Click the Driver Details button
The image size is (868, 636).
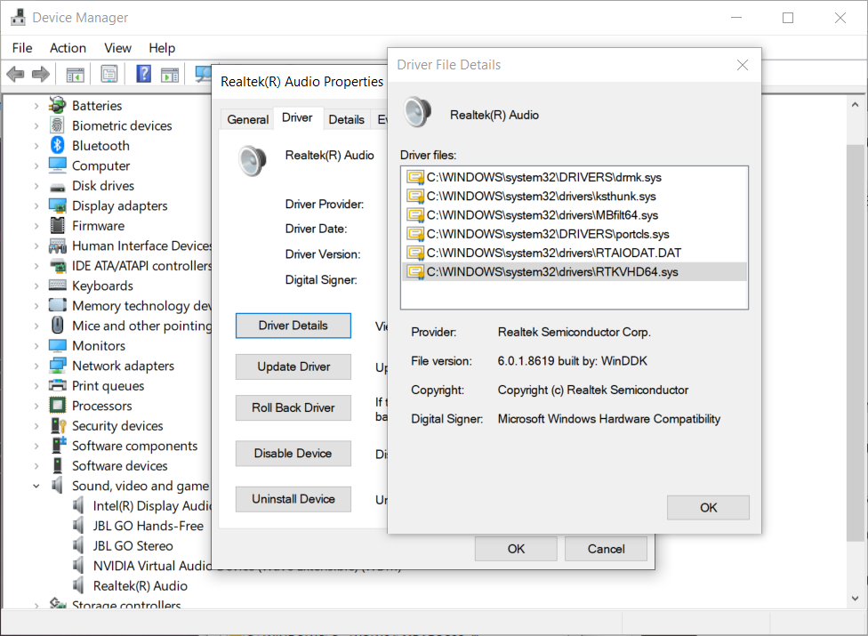[293, 326]
